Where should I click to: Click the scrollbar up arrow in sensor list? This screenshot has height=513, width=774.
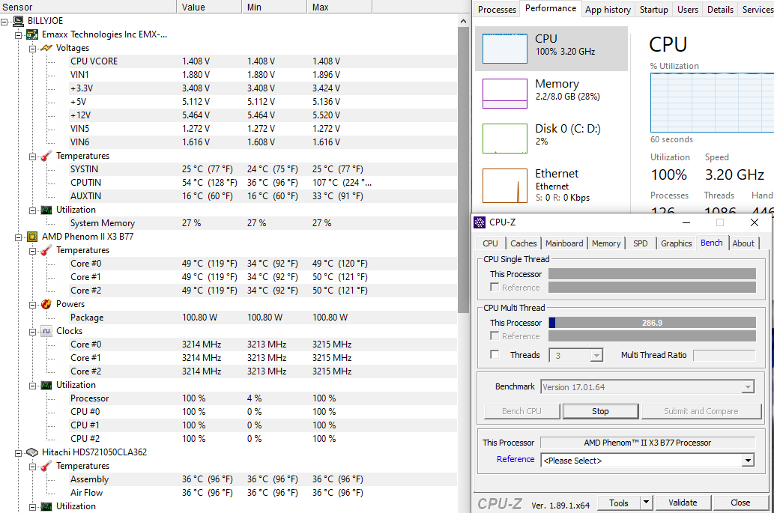point(463,21)
